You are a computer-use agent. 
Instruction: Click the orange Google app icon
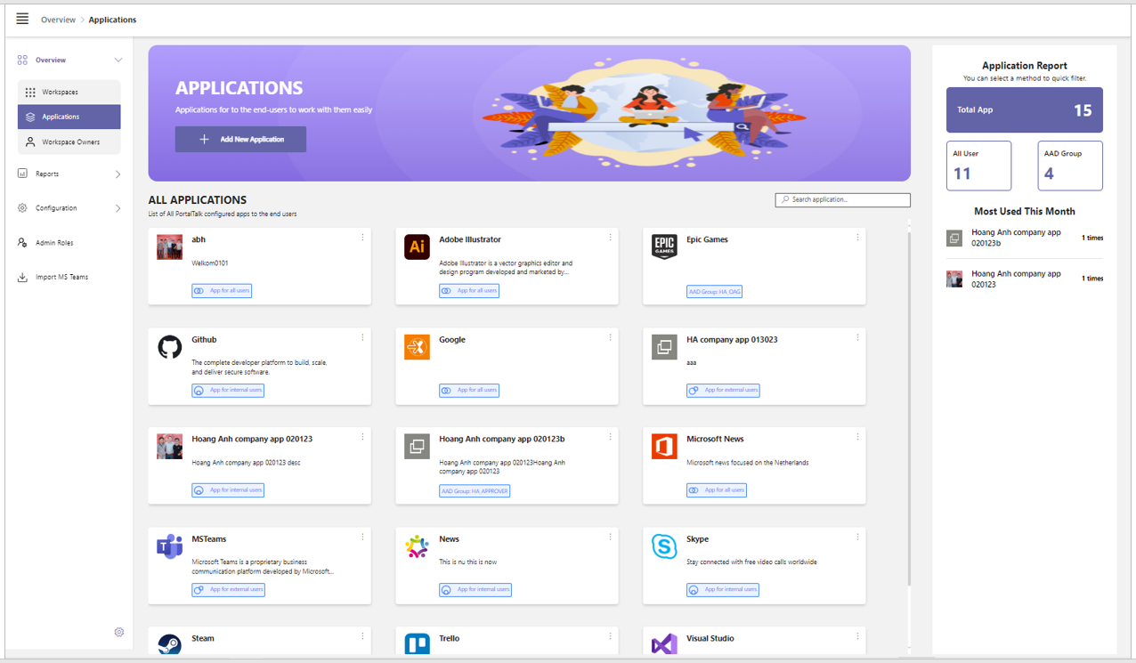point(417,347)
